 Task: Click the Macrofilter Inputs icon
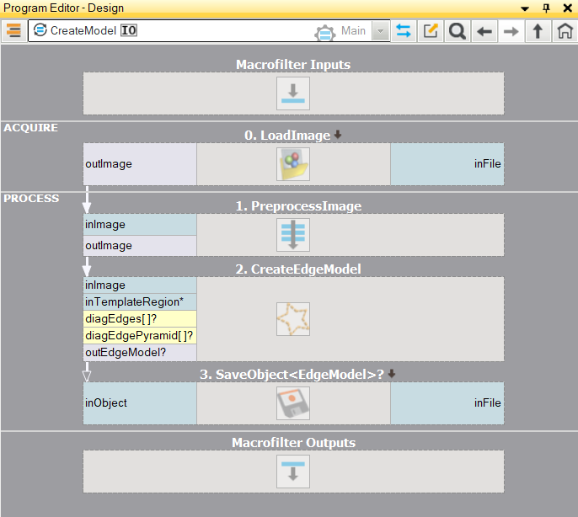pos(293,93)
